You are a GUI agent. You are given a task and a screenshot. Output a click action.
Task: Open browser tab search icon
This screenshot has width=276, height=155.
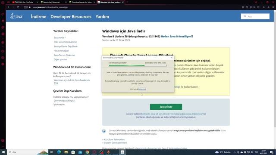point(256,2)
